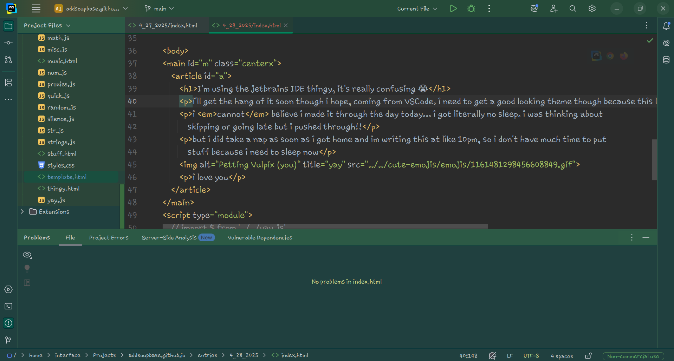Open the Commit tool window
Viewport: 674px width, 361px height.
click(8, 43)
